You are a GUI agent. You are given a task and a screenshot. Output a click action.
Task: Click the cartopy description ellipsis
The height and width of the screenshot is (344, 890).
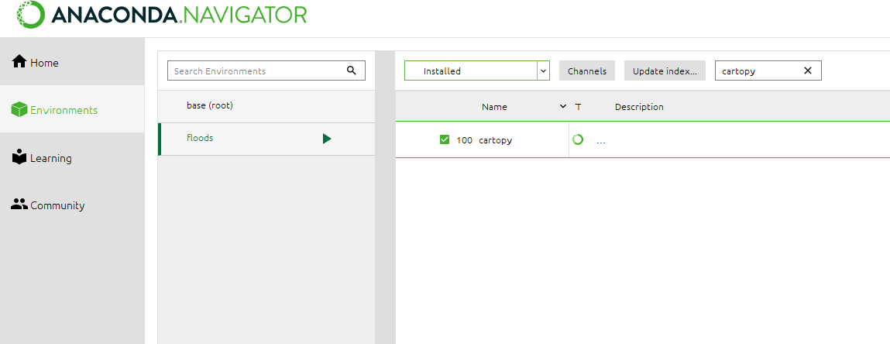(x=601, y=141)
